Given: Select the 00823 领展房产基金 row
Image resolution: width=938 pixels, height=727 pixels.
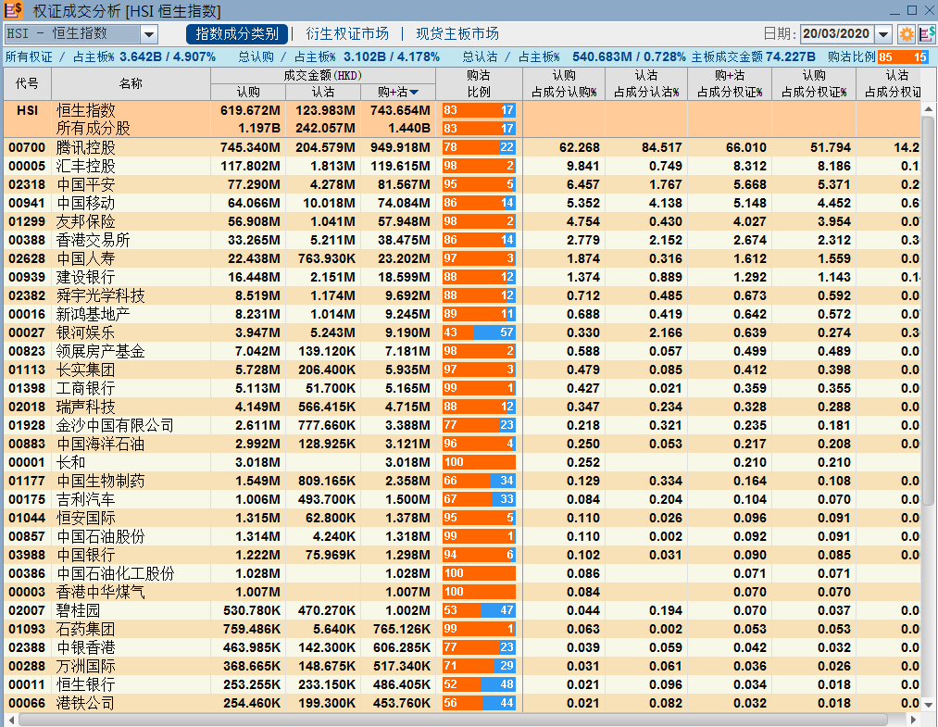Looking at the screenshot, I should click(462, 351).
